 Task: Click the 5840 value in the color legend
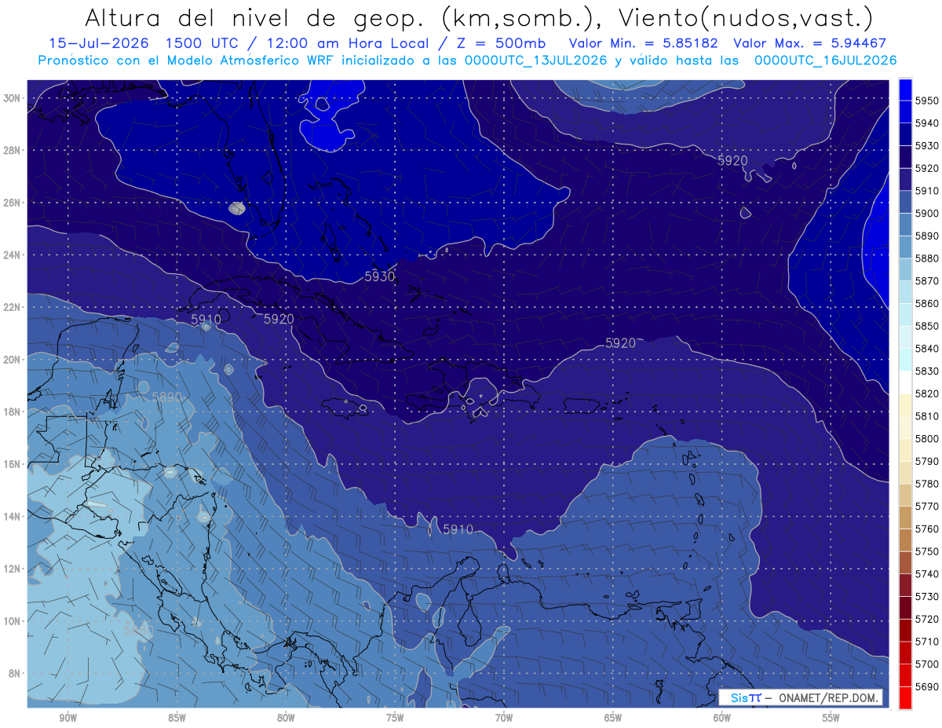927,348
